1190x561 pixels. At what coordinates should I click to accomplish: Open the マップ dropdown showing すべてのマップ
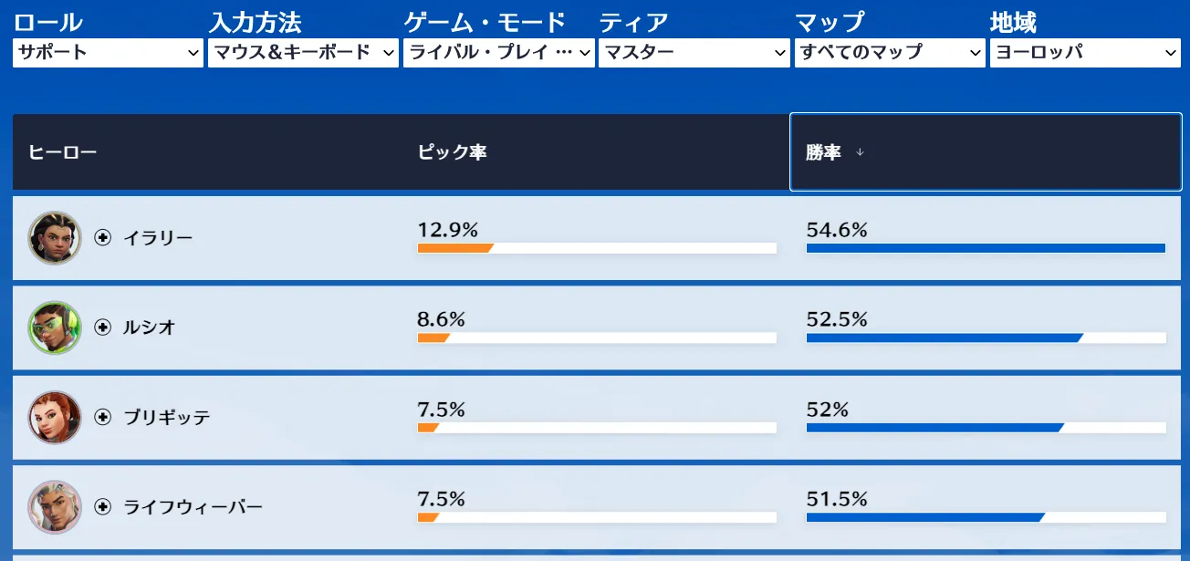[x=889, y=52]
